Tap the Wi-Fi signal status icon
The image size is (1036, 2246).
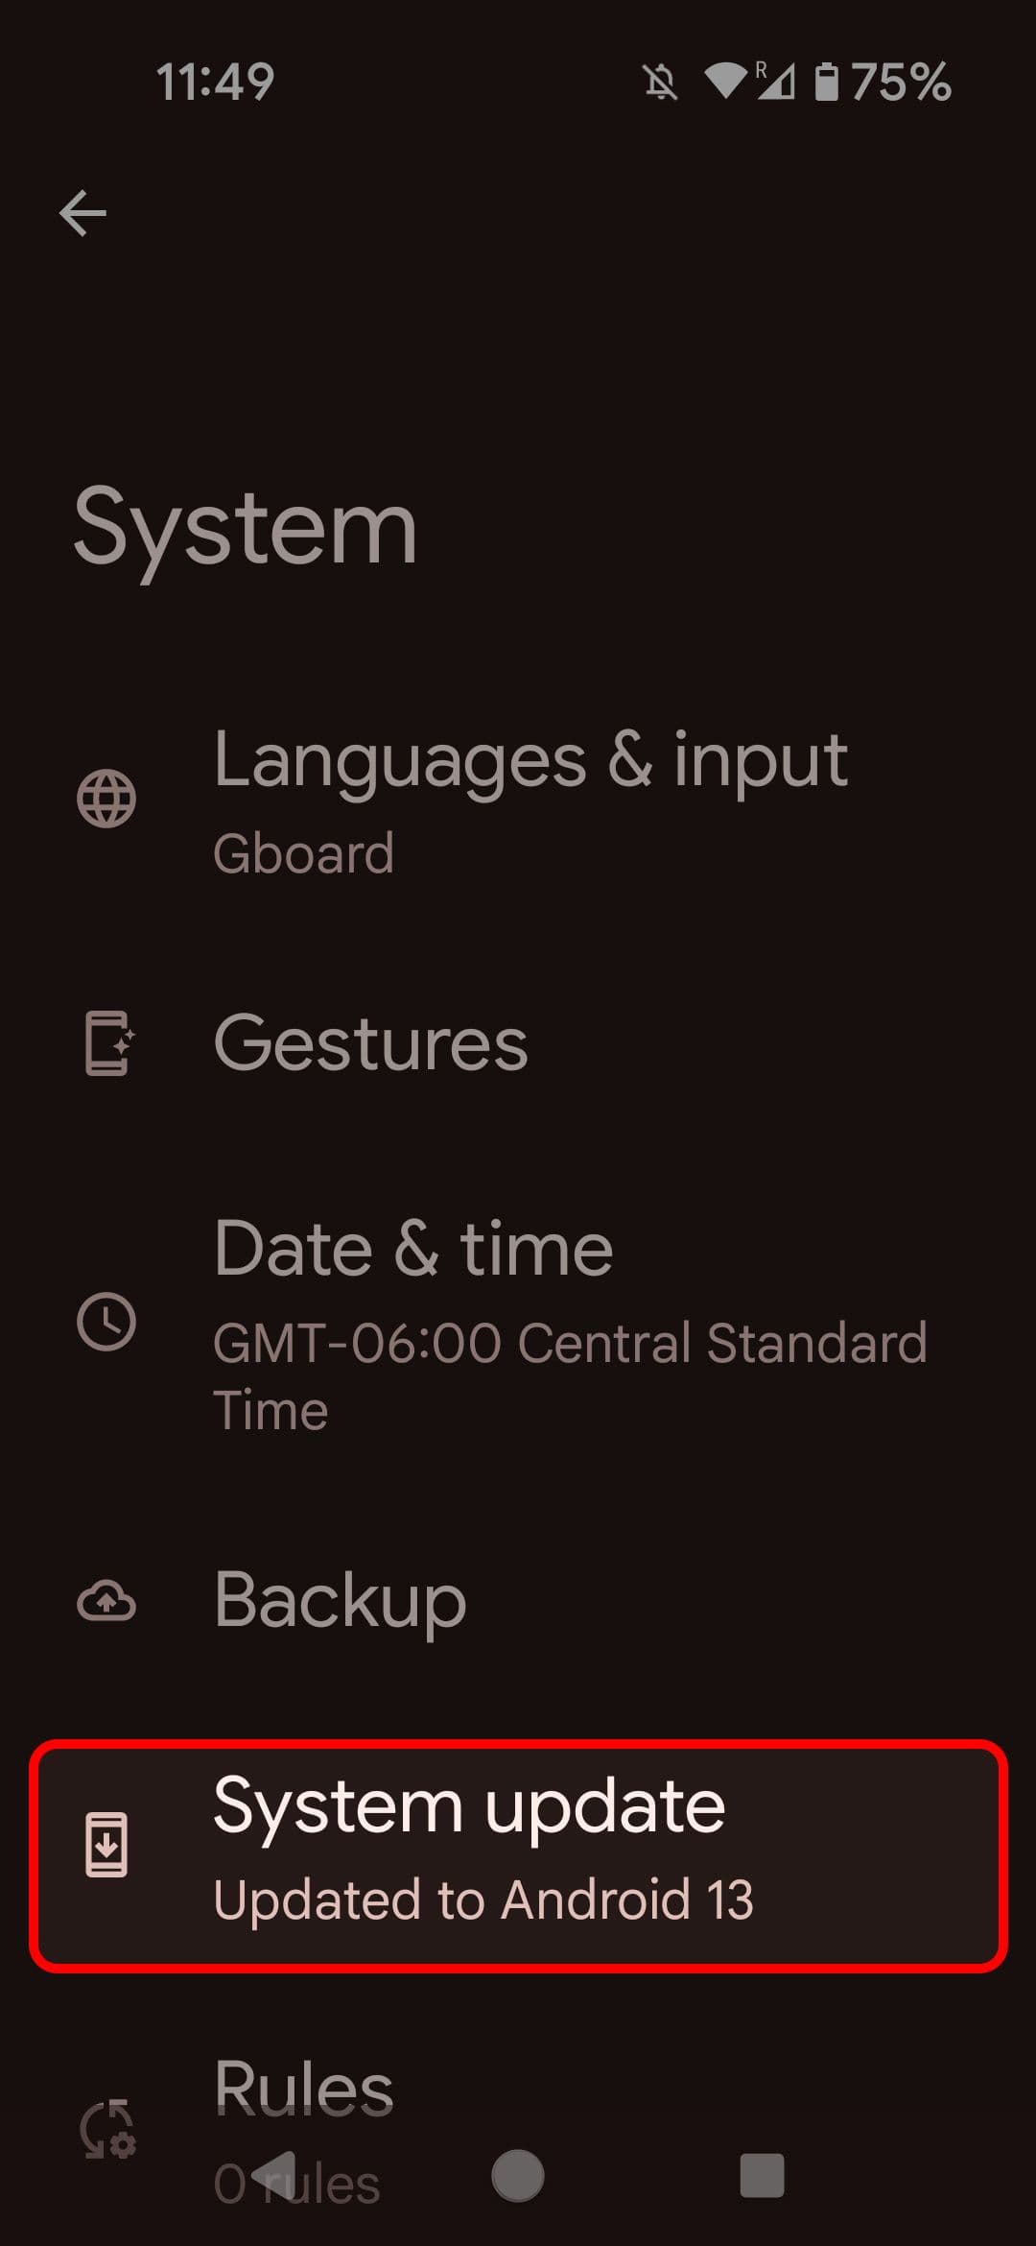tap(725, 82)
